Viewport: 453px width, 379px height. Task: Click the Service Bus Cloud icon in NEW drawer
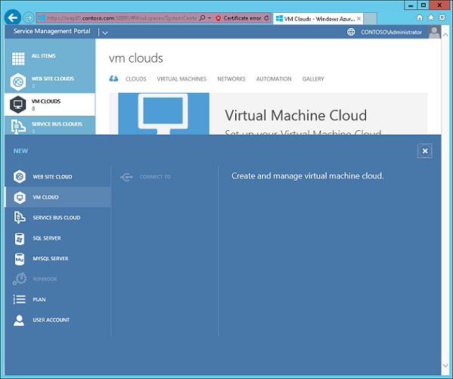coord(20,217)
